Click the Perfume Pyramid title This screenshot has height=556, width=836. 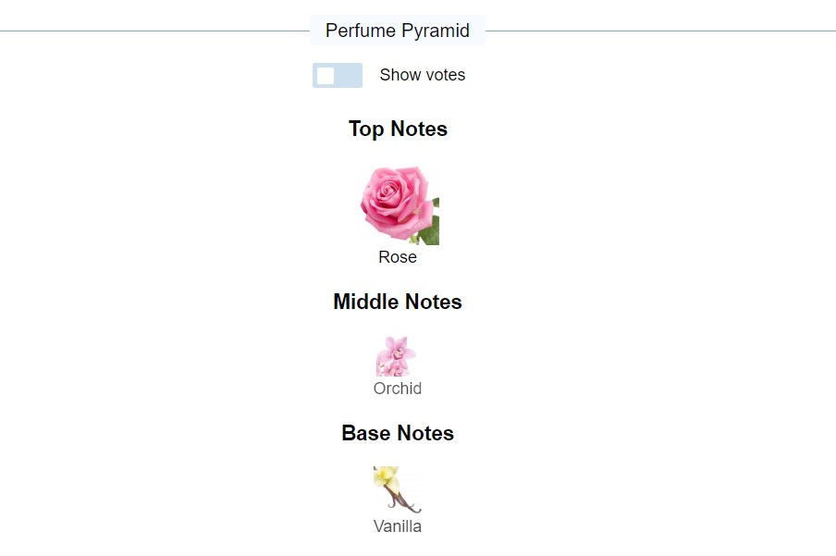(398, 30)
